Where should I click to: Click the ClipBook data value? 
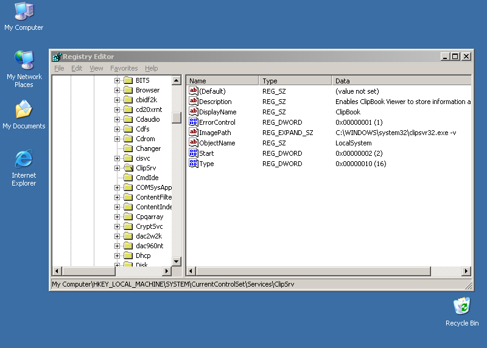tap(348, 112)
